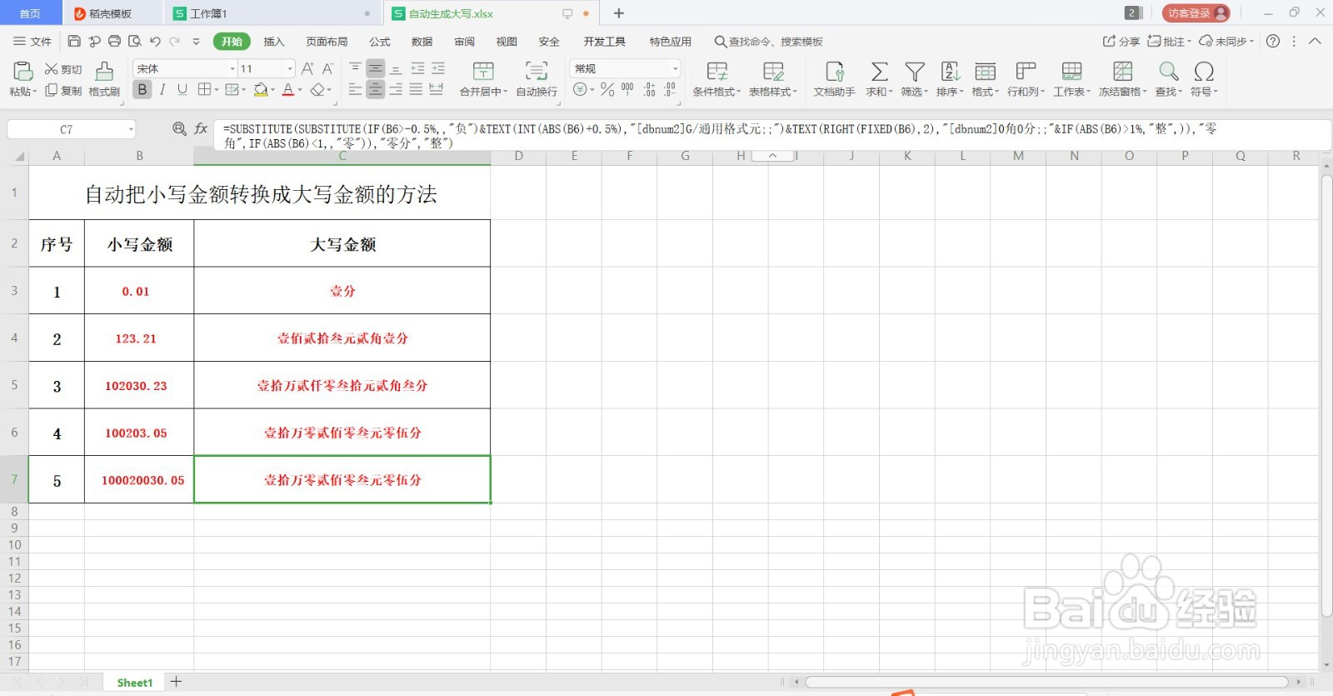Open Print Preview icon

point(134,42)
